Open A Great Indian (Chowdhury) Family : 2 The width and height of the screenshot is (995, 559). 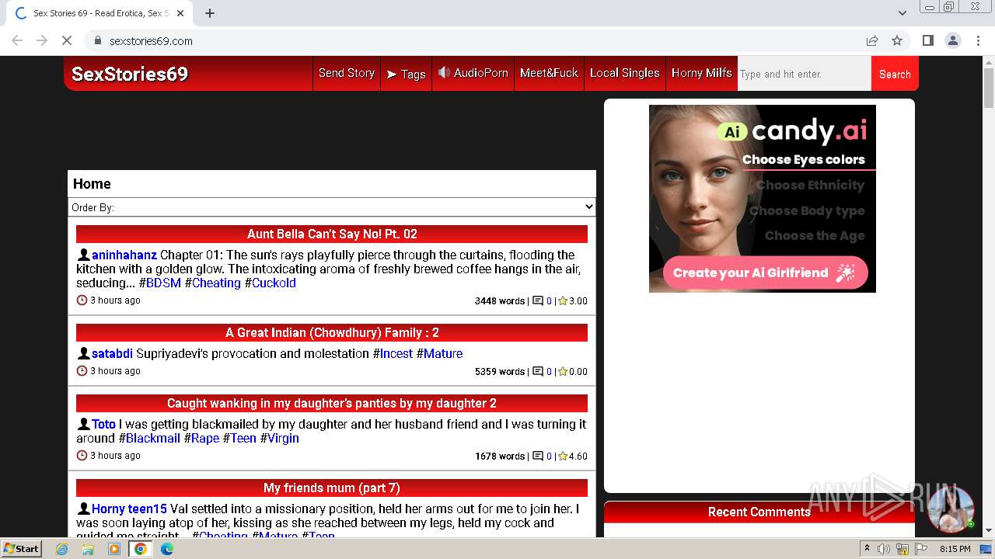[x=332, y=332]
